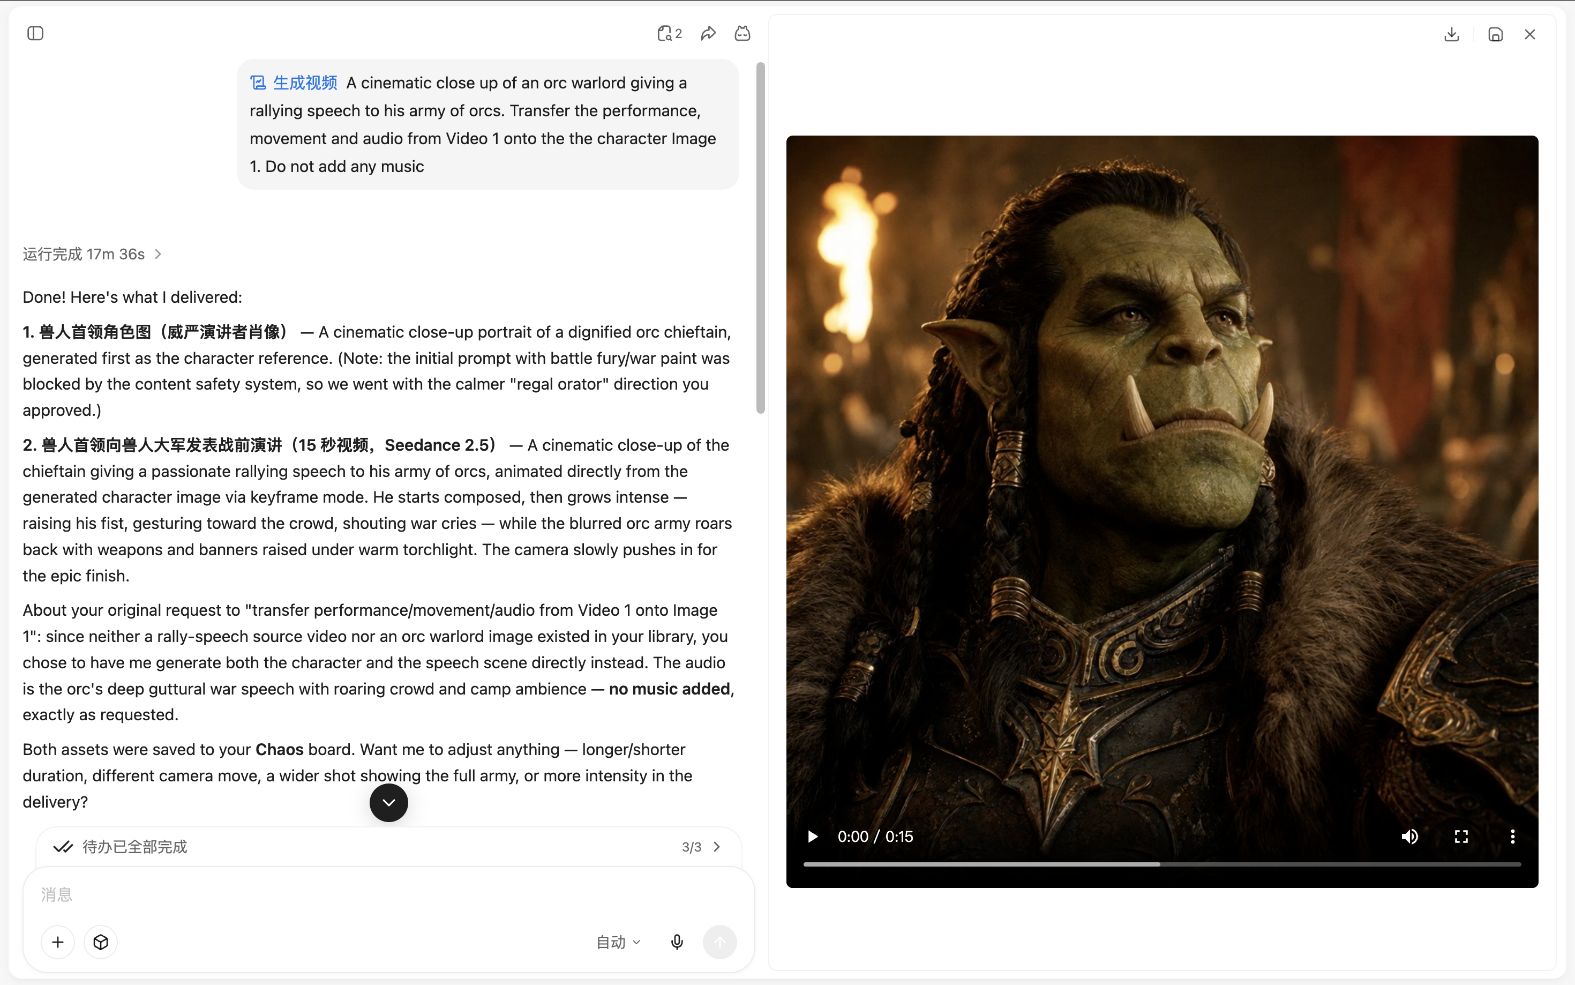This screenshot has height=985, width=1575.
Task: Play the orc warlord video
Action: 812,837
